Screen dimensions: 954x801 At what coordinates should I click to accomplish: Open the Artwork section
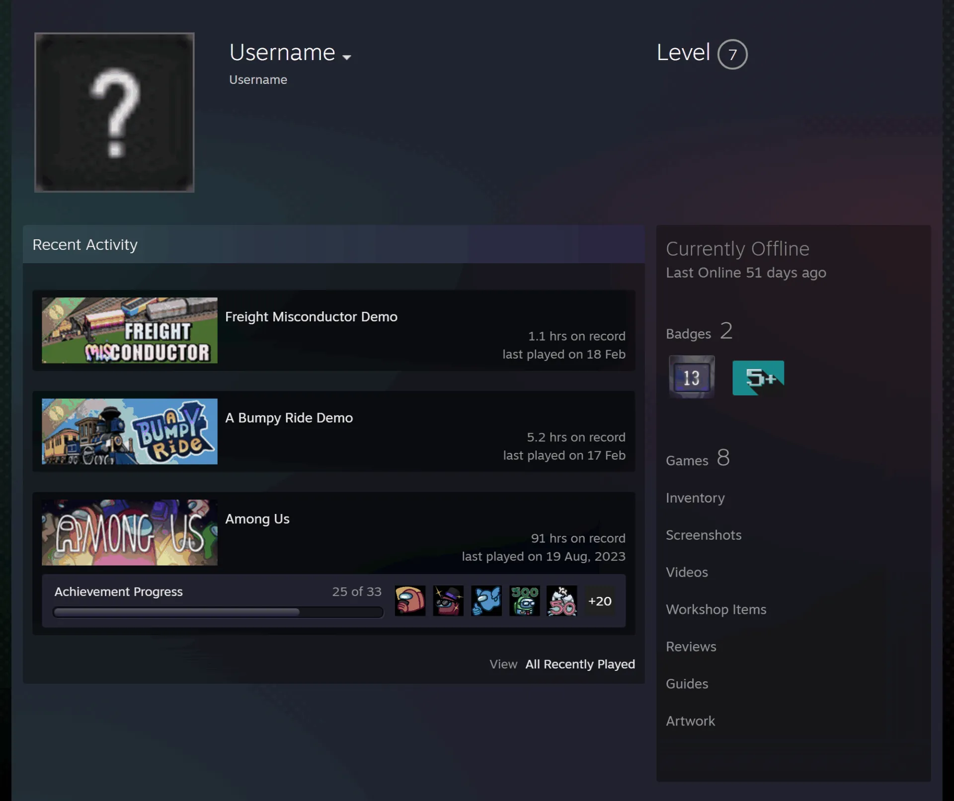690,721
